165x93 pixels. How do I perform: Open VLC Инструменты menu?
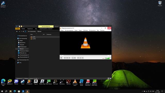(92, 30)
